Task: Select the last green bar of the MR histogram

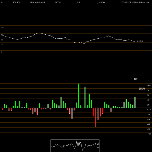Action: point(135,102)
